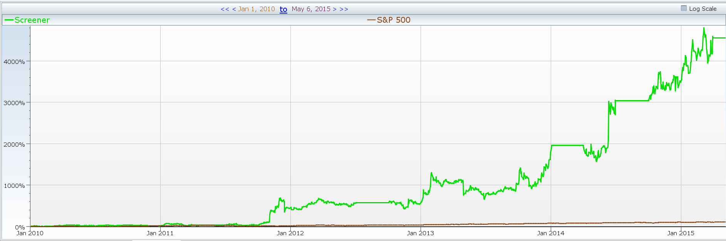Click the 0% axis label

click(x=20, y=227)
